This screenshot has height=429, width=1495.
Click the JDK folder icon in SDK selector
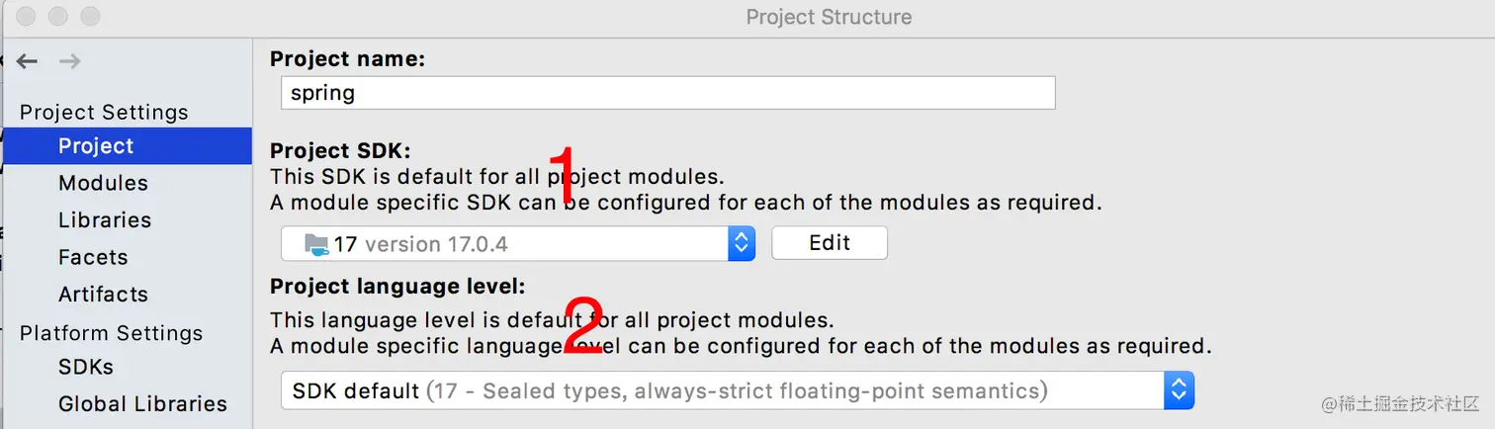tap(316, 243)
